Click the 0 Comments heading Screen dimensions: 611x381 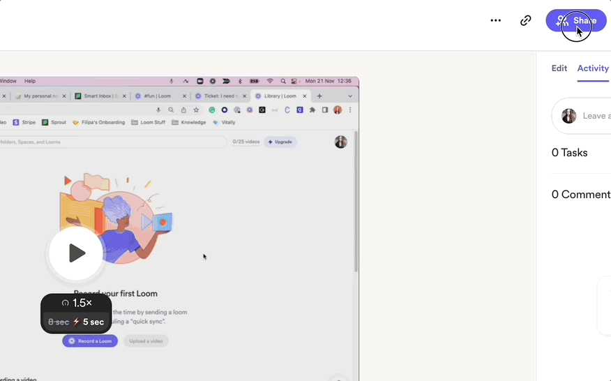[580, 195]
